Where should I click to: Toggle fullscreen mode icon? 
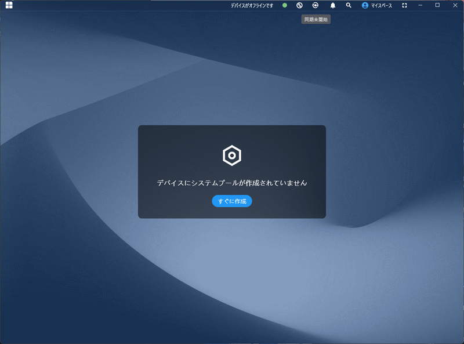404,5
